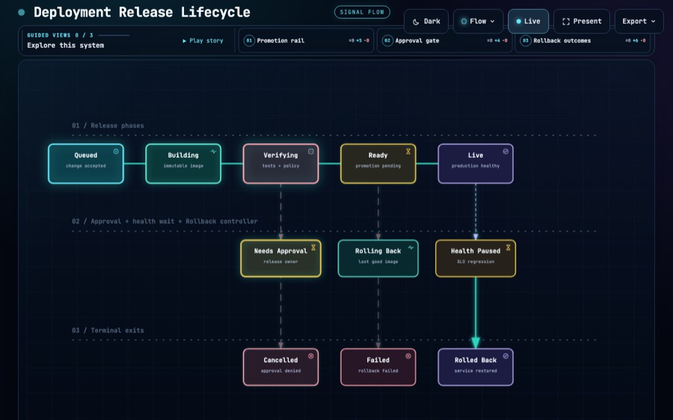Viewport: 673px width, 420px height.
Task: Toggle the Live mode button
Action: 529,22
